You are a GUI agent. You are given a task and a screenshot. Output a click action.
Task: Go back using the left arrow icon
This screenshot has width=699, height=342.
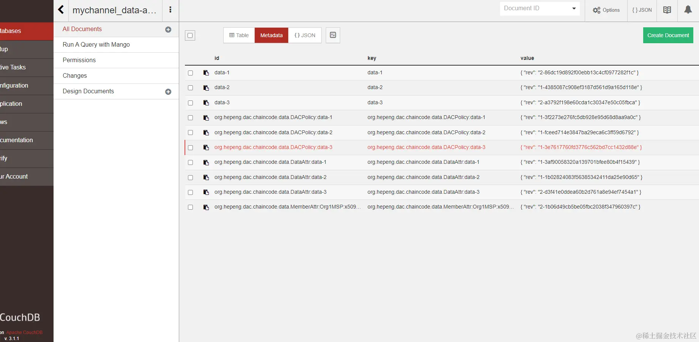pos(61,9)
